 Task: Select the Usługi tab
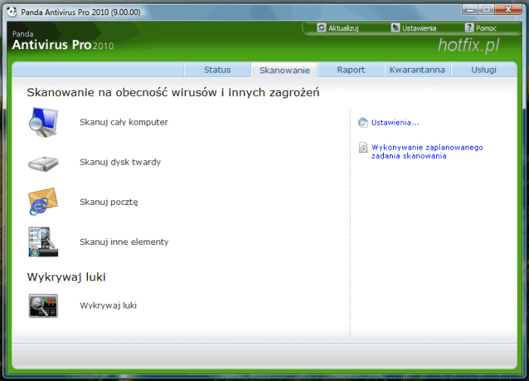[x=484, y=70]
